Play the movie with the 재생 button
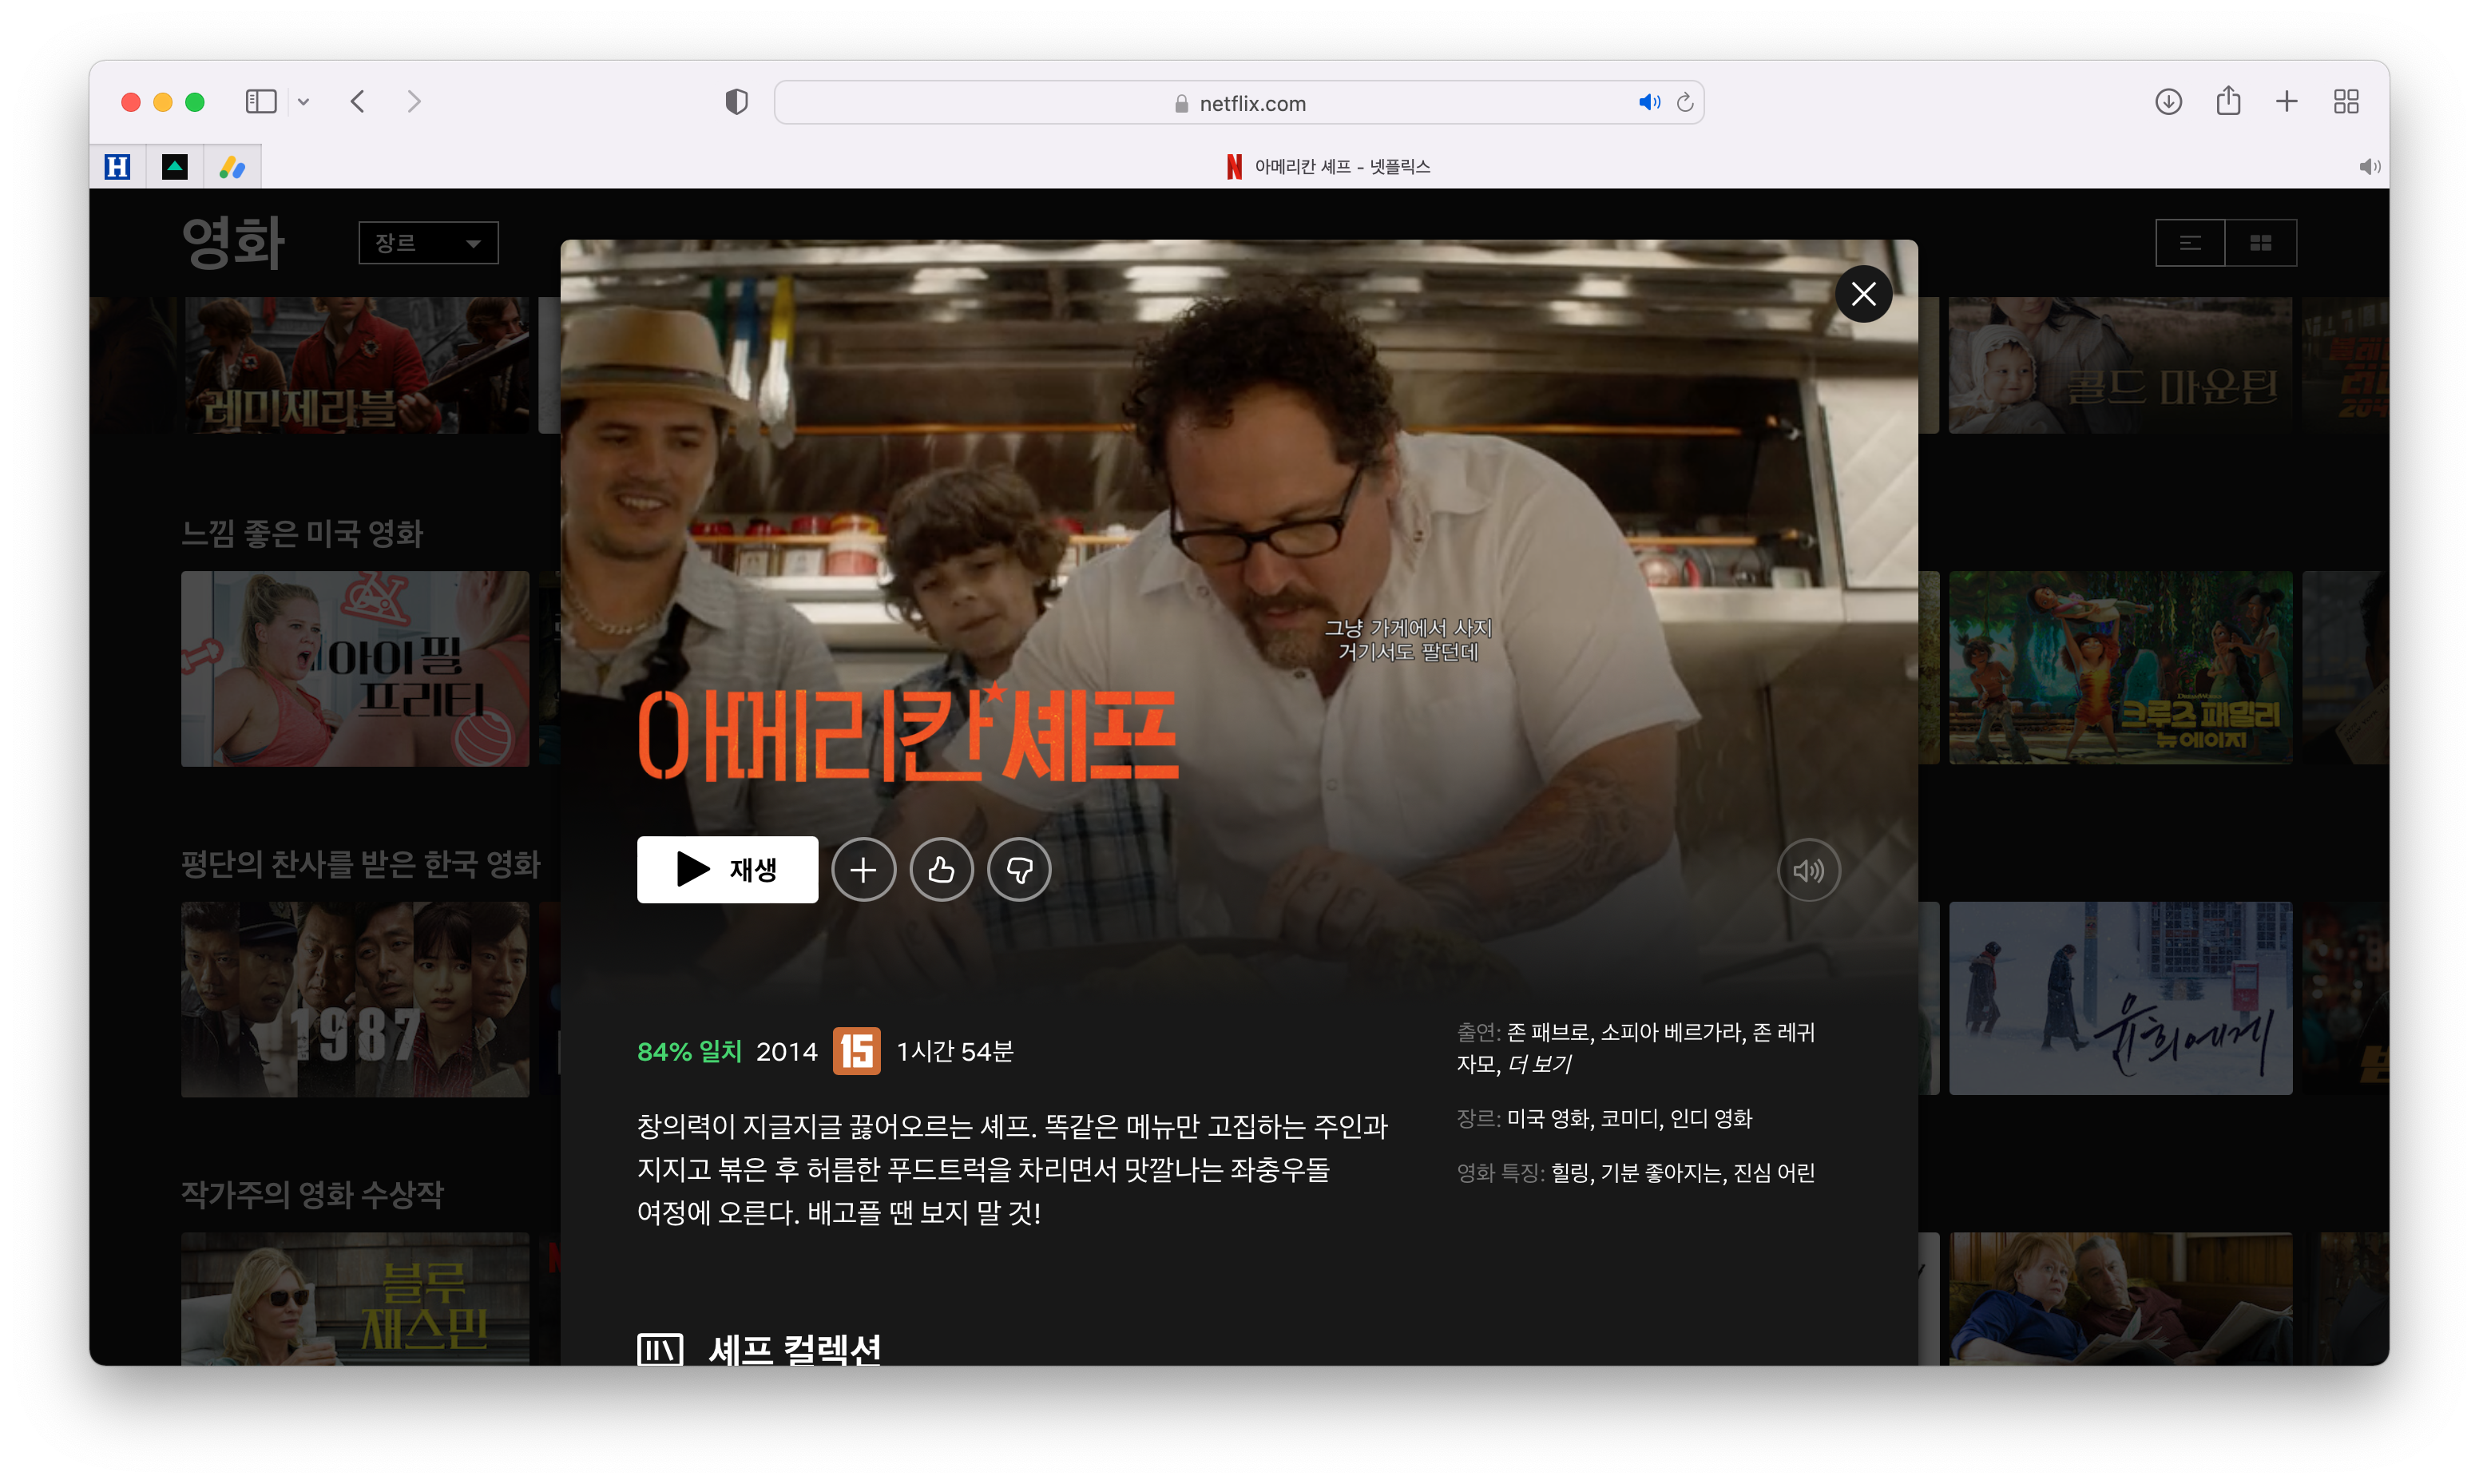Image resolution: width=2479 pixels, height=1484 pixels. click(727, 869)
